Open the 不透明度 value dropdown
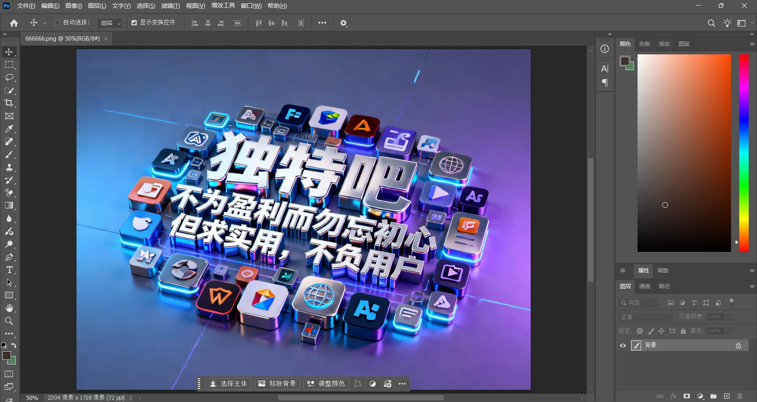Image resolution: width=757 pixels, height=402 pixels. coord(729,317)
